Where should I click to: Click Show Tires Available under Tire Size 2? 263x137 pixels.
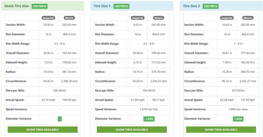pos(221,130)
